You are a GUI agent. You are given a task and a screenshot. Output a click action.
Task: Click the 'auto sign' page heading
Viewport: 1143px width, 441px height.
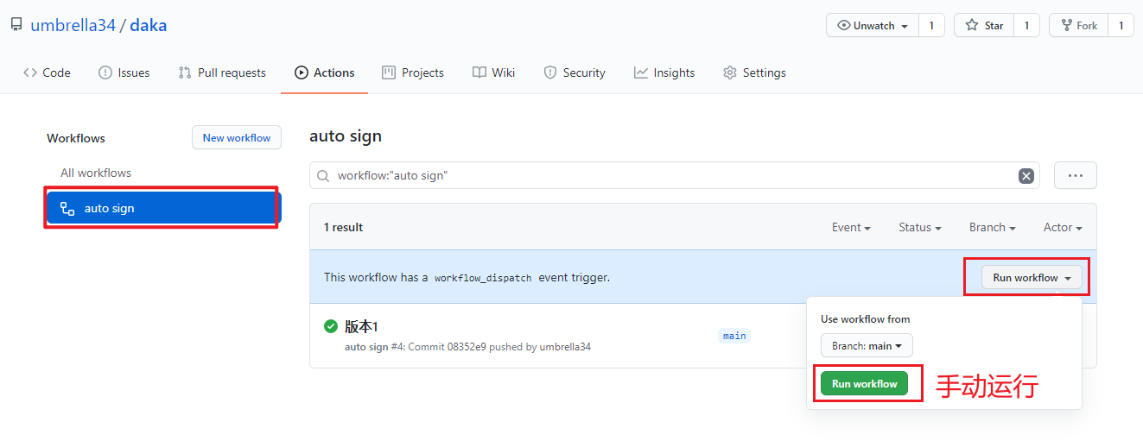[346, 136]
